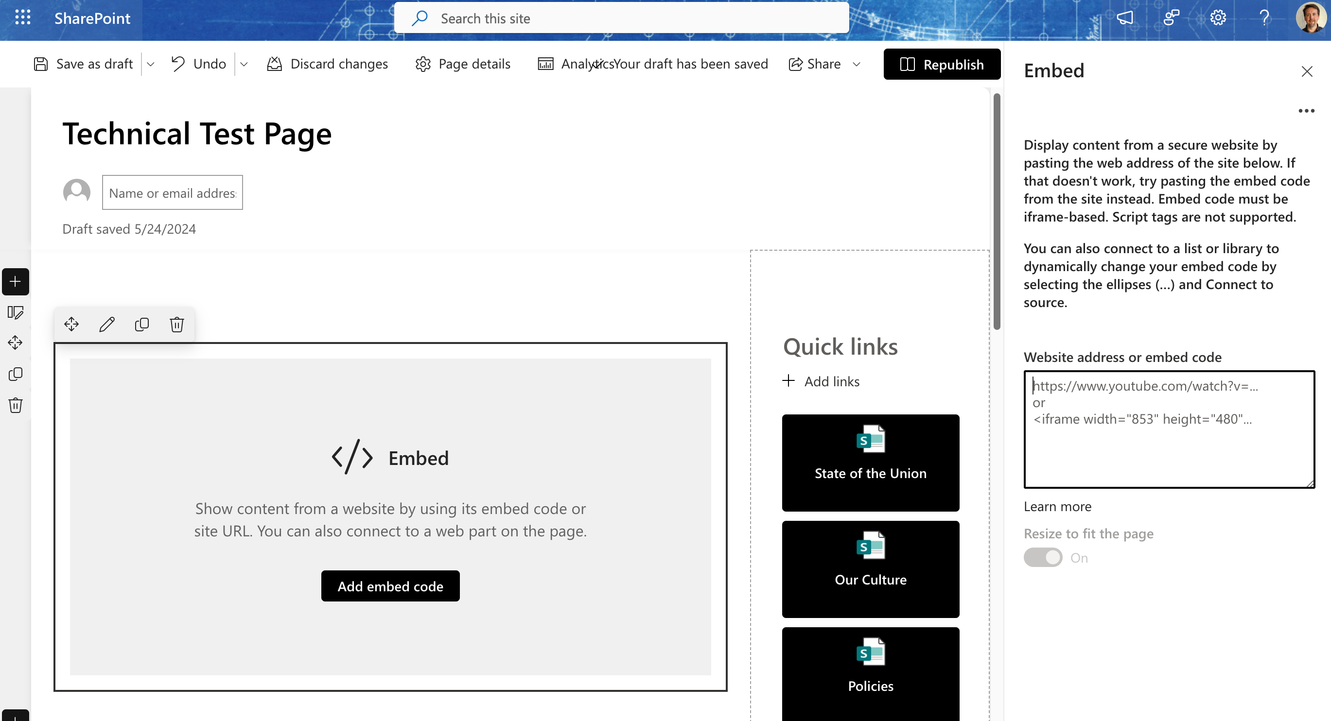Click the Add embed code button

390,586
